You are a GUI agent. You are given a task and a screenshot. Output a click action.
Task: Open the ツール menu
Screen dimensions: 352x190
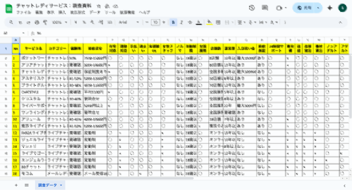click(x=110, y=13)
